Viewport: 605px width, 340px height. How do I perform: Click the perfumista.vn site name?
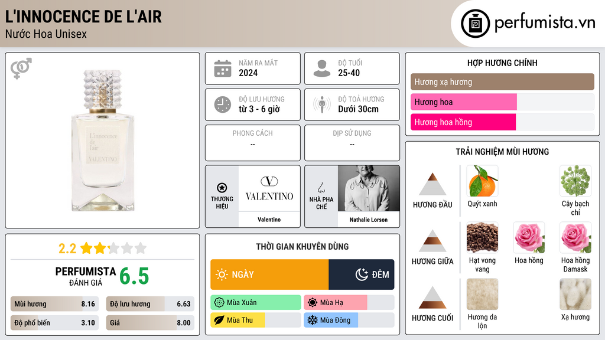(545, 23)
